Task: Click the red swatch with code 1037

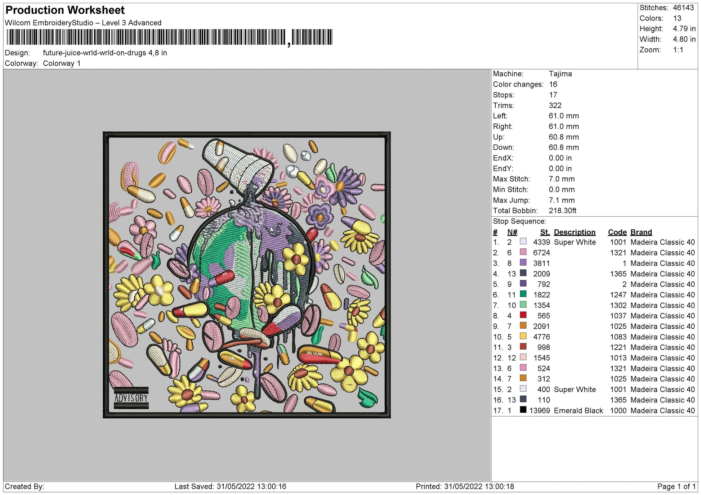Action: (x=524, y=315)
